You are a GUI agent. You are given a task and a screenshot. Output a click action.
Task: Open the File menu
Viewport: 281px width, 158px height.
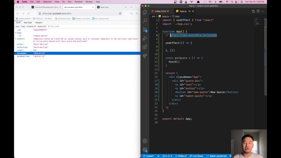click(32, 2)
